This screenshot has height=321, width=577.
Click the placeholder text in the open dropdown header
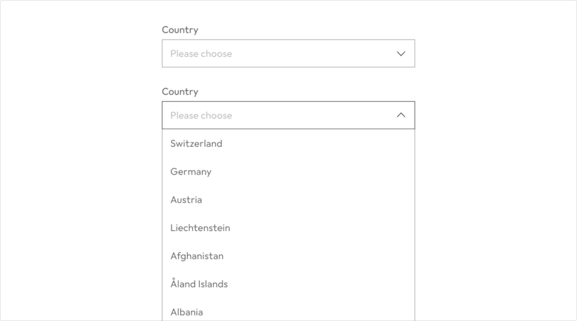click(201, 115)
